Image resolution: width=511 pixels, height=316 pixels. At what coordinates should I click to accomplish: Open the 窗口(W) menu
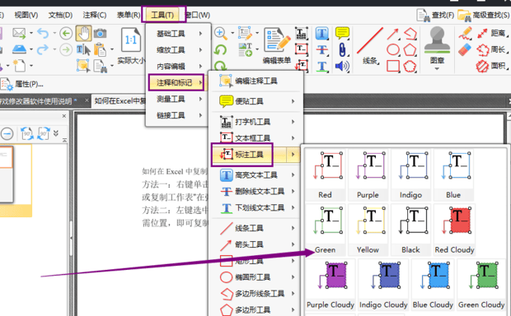[x=198, y=15]
